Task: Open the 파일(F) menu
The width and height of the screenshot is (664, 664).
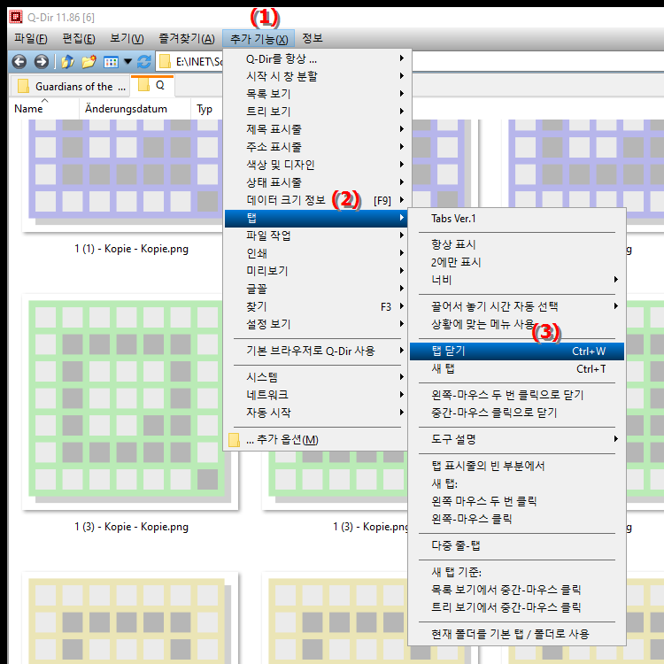Action: pos(30,39)
